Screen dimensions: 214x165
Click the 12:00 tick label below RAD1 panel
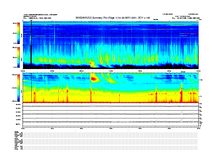click(111, 71)
